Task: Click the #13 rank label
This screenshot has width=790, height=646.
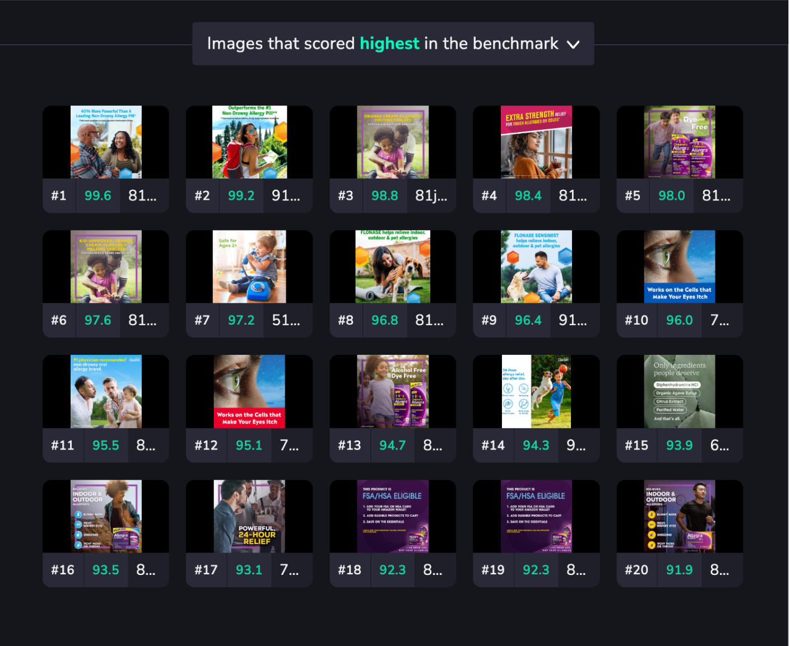Action: pos(350,446)
